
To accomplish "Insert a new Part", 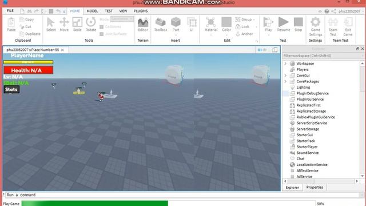I will pyautogui.click(x=176, y=24).
